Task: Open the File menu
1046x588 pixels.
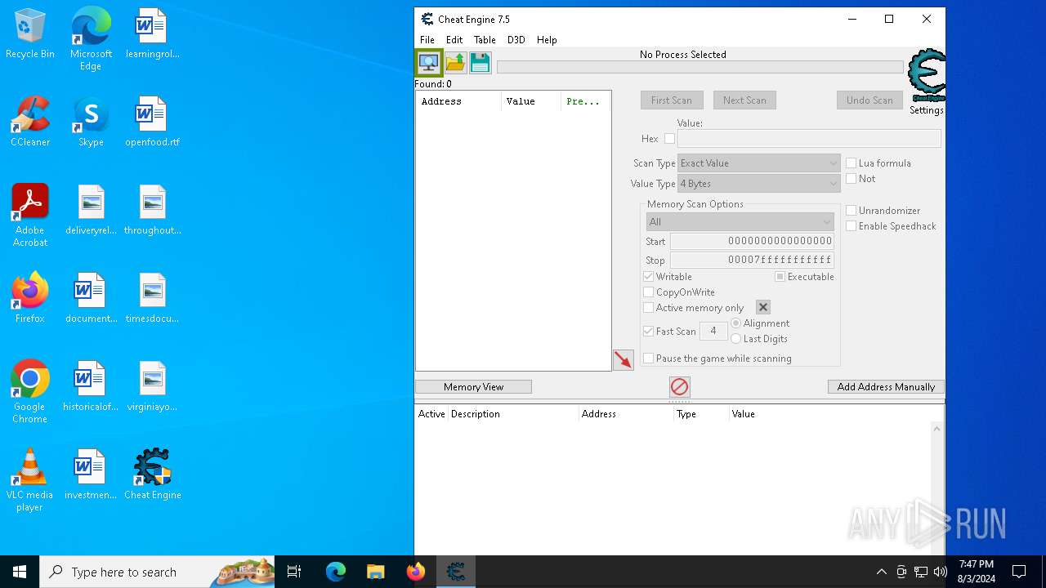Action: coord(427,40)
